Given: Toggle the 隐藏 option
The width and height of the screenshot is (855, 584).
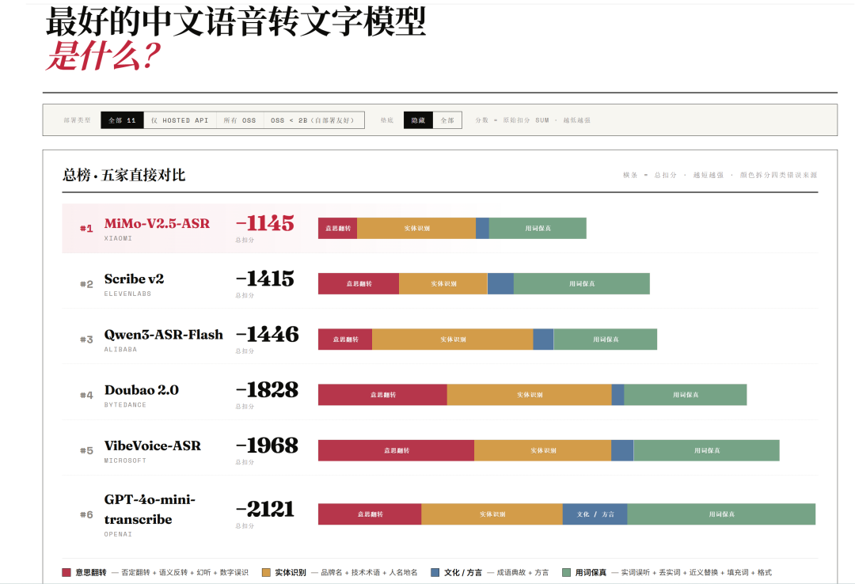Looking at the screenshot, I should pos(418,120).
